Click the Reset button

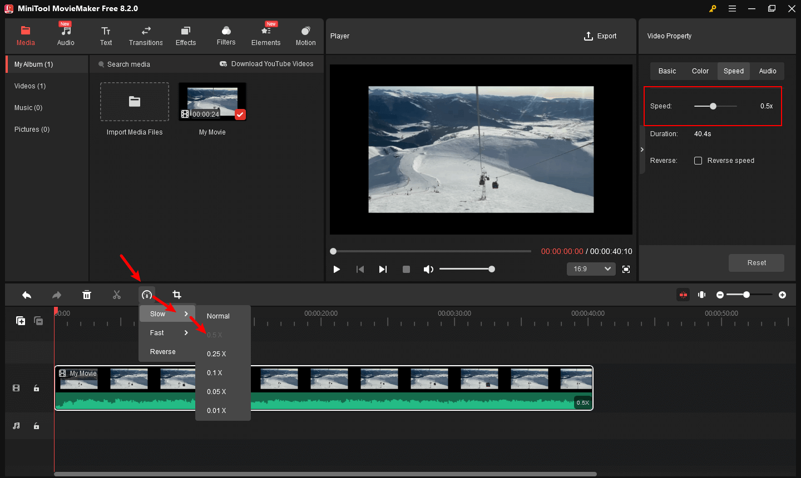tap(756, 263)
